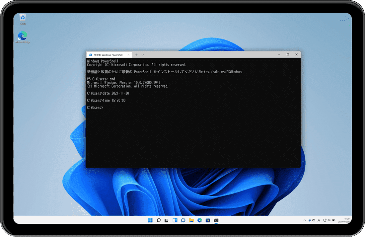Close the Windows PowerShell tab

(x=128, y=55)
